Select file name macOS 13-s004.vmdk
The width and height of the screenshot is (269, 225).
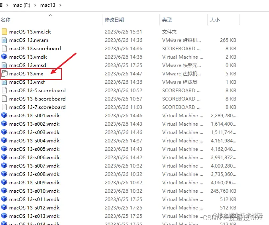pyautogui.click(x=34, y=141)
